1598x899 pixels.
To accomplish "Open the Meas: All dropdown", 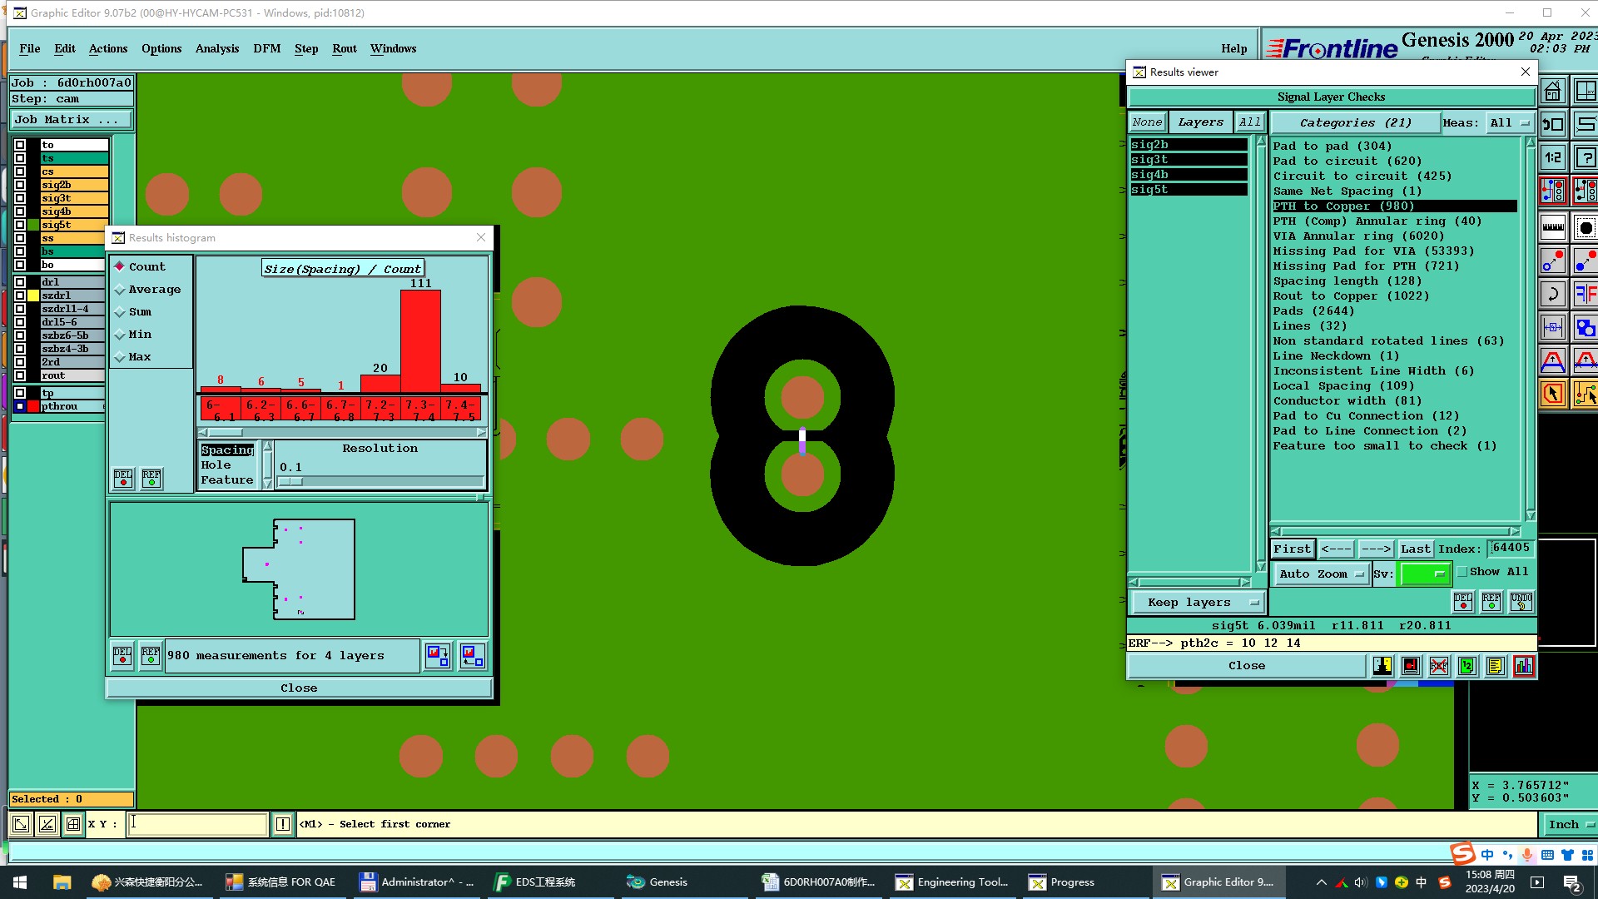I will tap(1510, 123).
